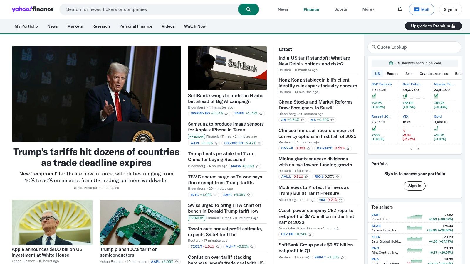Star the GM ticker chip
Viewport: 470px width, 264px height.
340,200
